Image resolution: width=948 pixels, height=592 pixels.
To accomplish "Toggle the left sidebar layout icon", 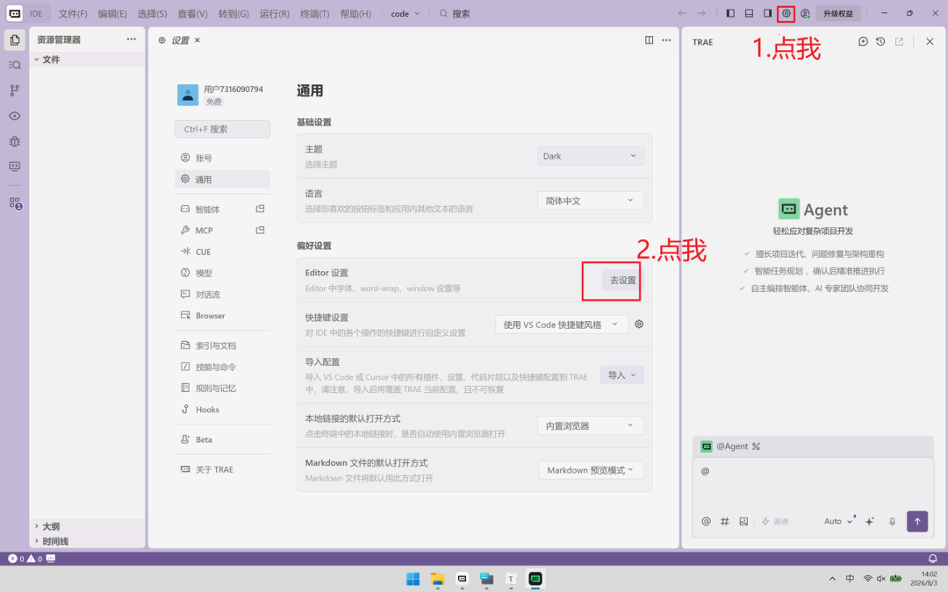I will point(730,13).
